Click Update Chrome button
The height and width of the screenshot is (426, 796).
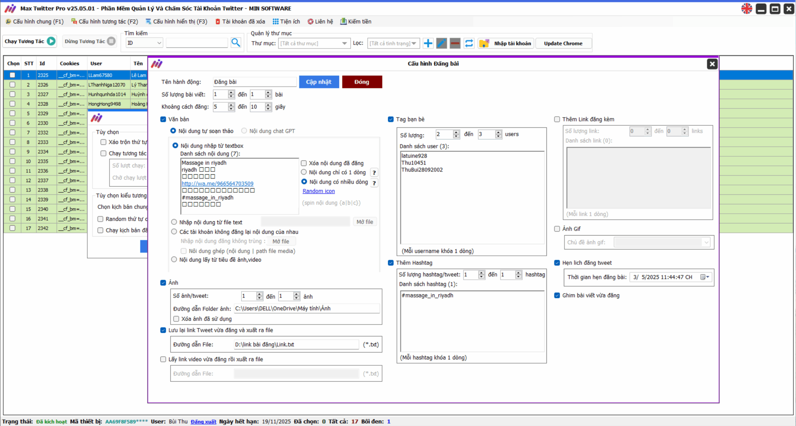563,43
